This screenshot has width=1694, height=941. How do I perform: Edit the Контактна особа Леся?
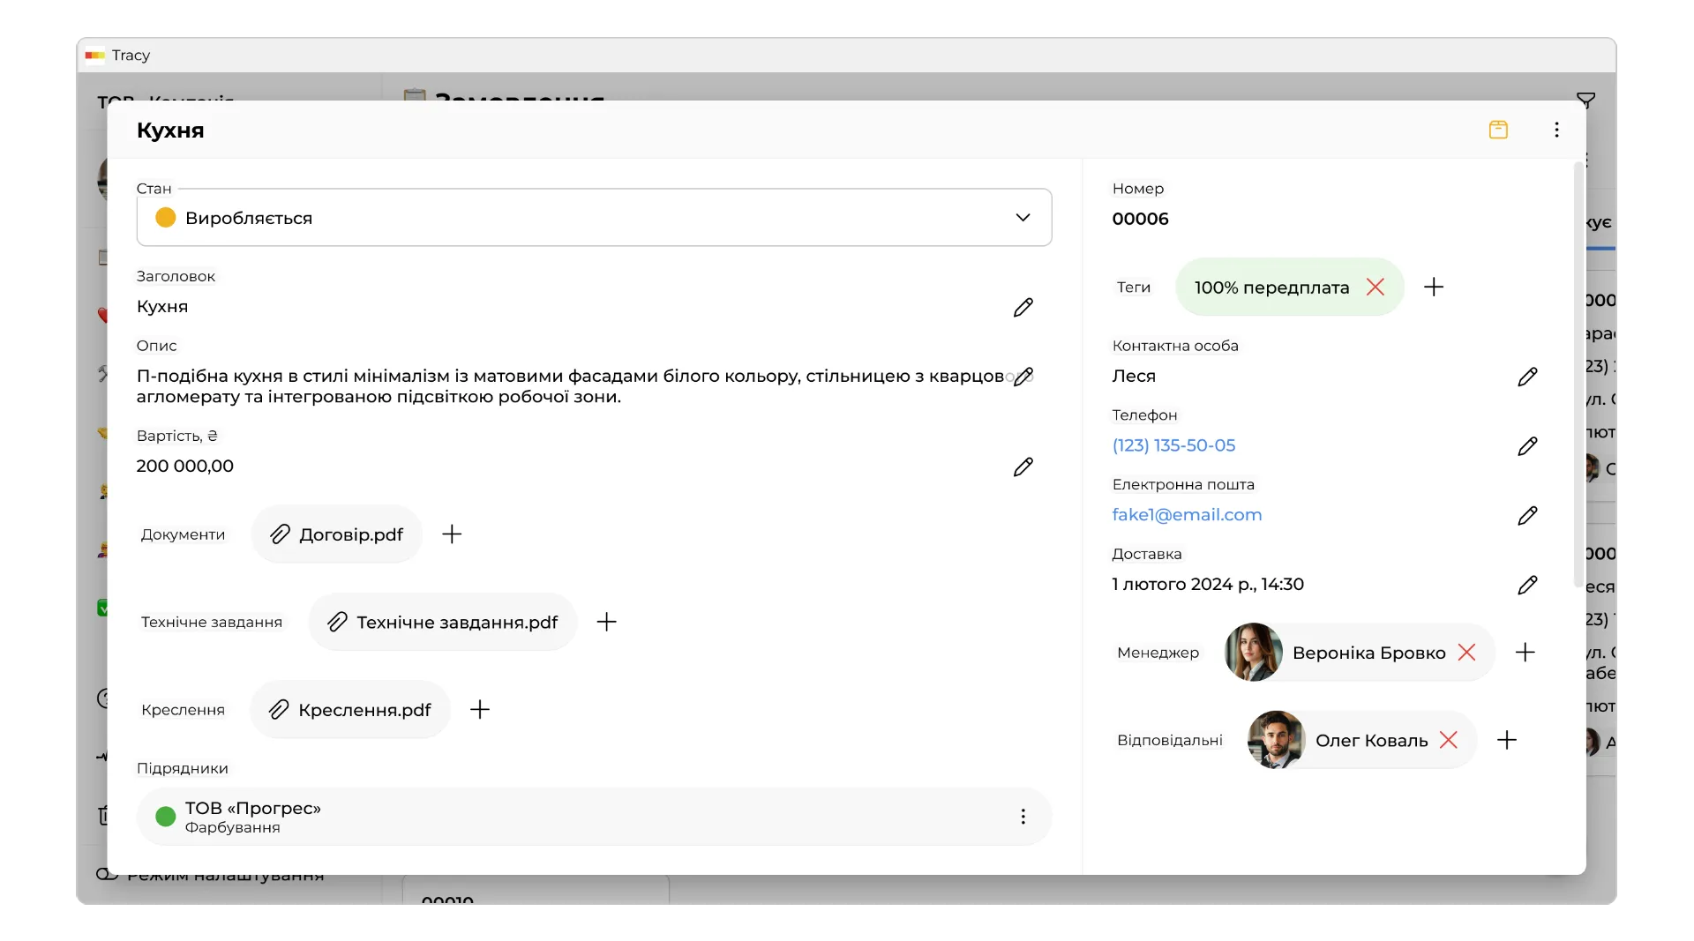pos(1527,377)
